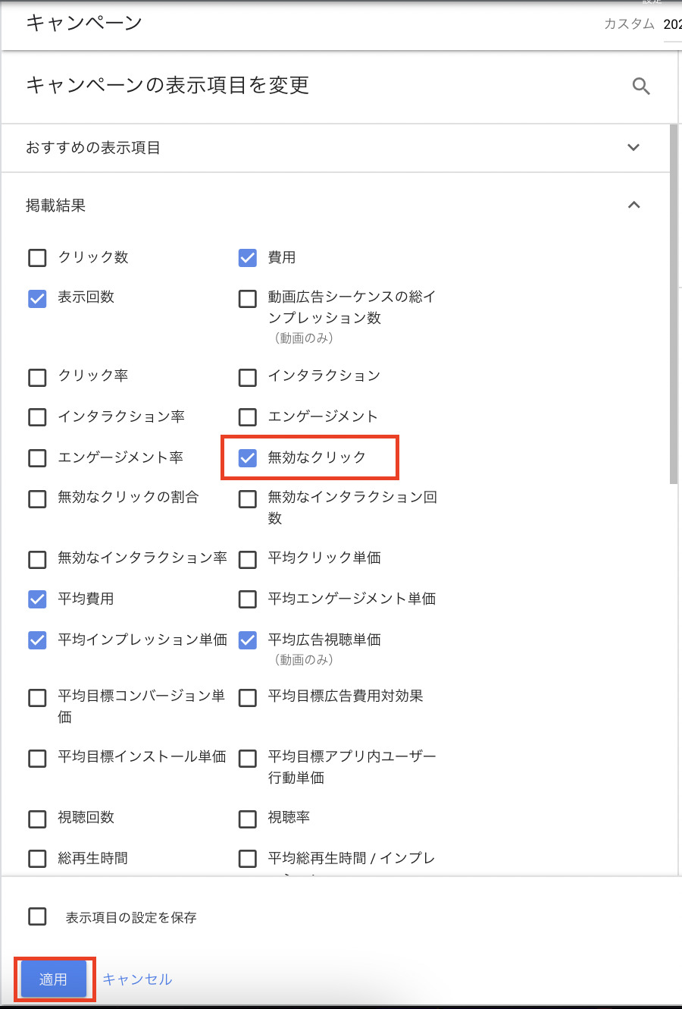
Task: Disable the 平均費用 checkbox
Action: 37,599
